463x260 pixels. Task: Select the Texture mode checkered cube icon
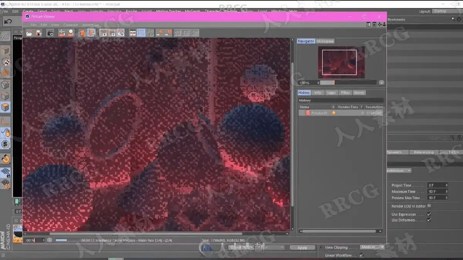click(5, 62)
